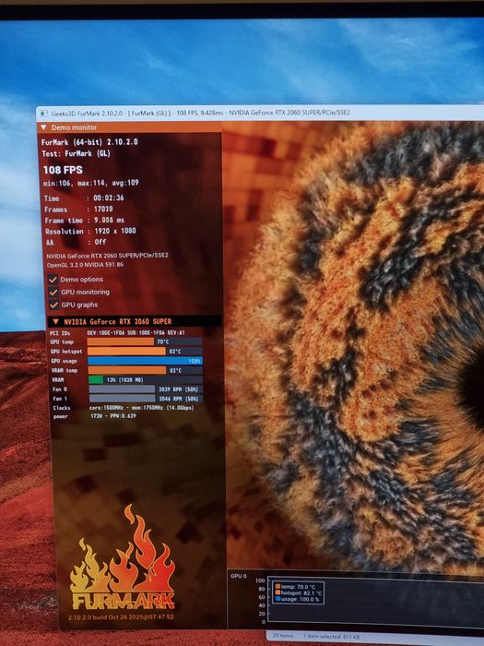Click the build date text under logo
The image size is (484, 646).
121,617
